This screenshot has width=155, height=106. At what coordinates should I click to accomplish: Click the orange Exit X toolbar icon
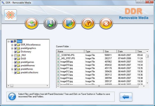106,23
